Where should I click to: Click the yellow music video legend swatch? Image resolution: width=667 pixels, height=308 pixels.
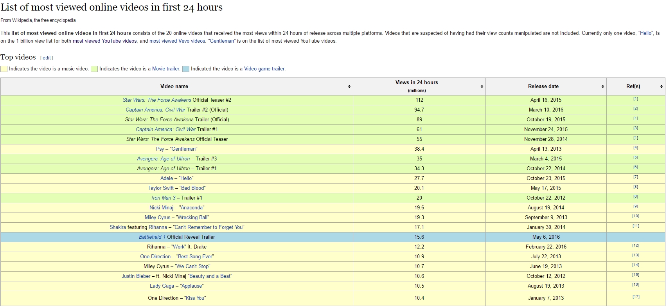click(4, 69)
